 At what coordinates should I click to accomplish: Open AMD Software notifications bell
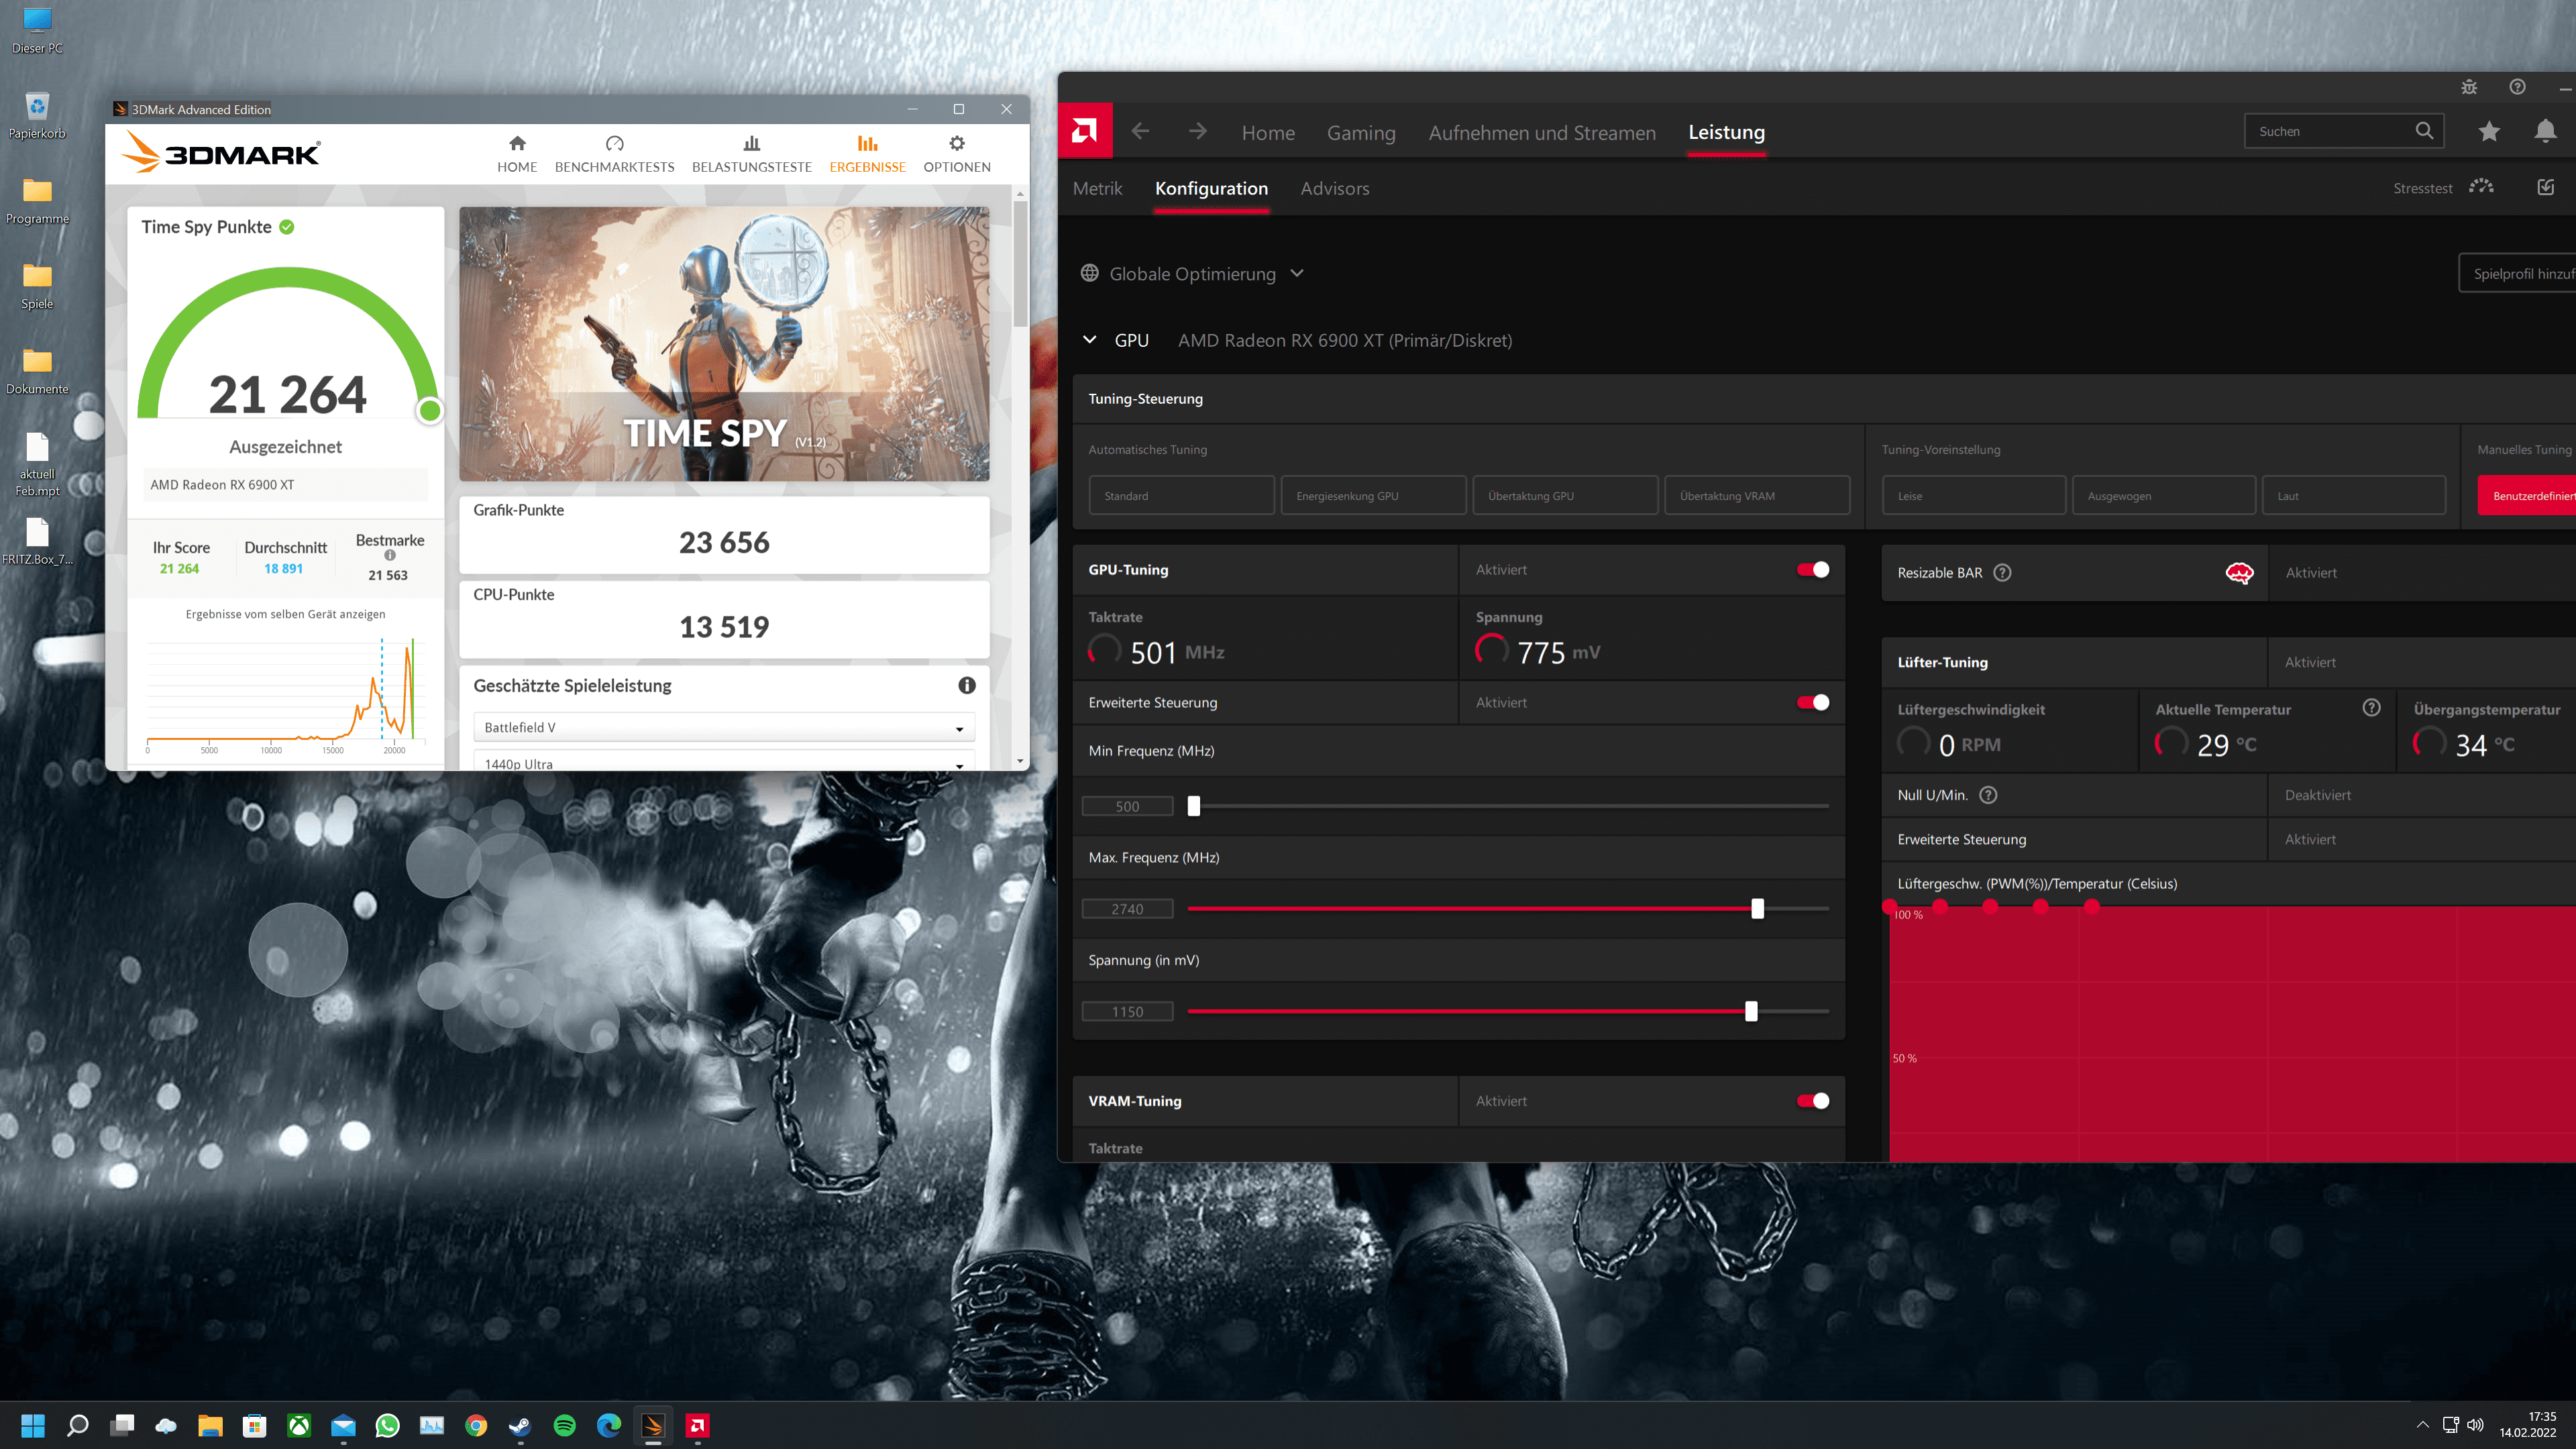pyautogui.click(x=2545, y=131)
